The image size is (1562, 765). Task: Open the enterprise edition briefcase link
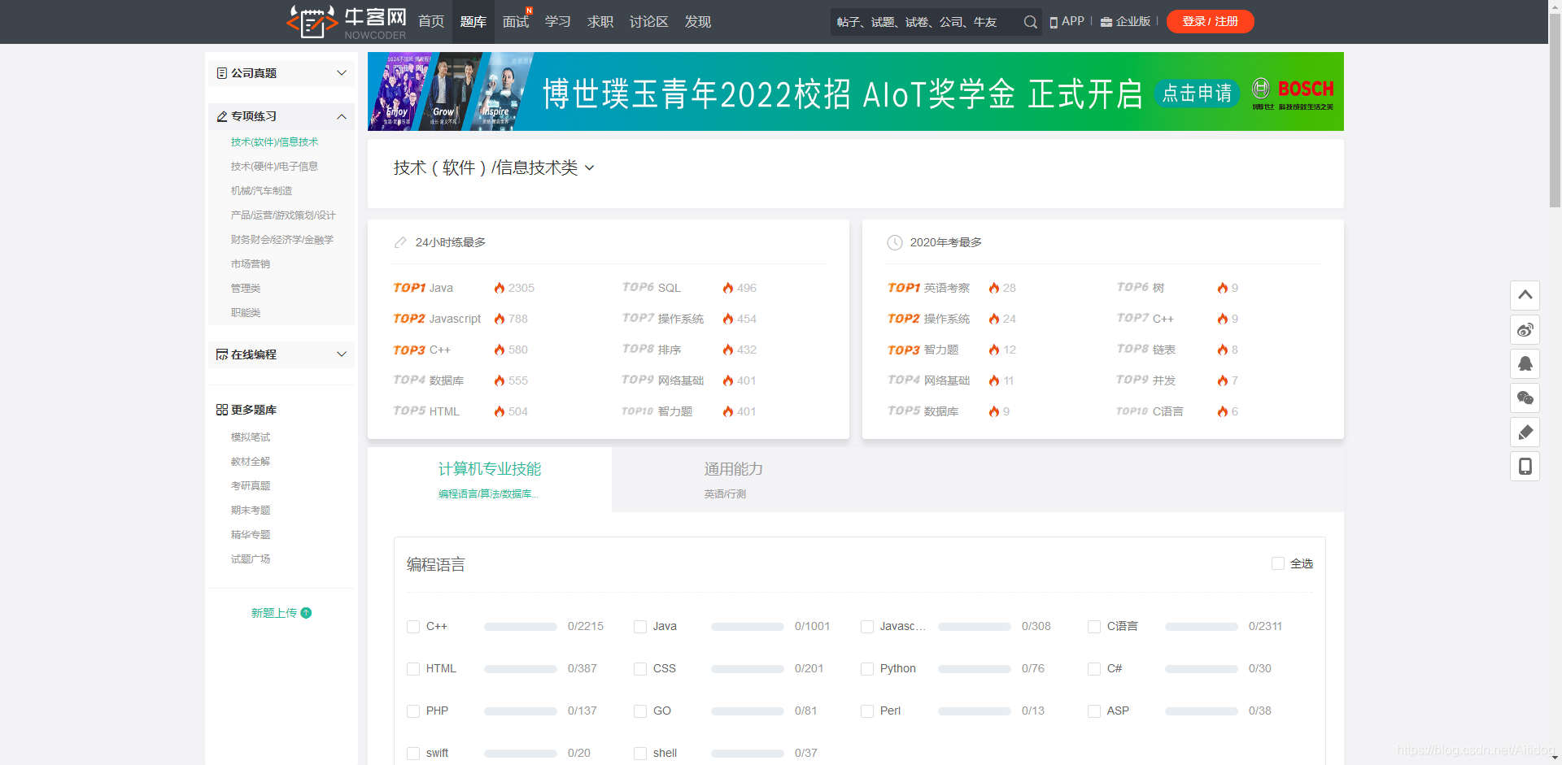1125,21
